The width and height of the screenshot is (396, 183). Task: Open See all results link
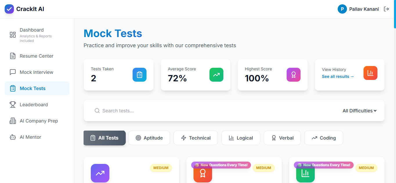338,76
